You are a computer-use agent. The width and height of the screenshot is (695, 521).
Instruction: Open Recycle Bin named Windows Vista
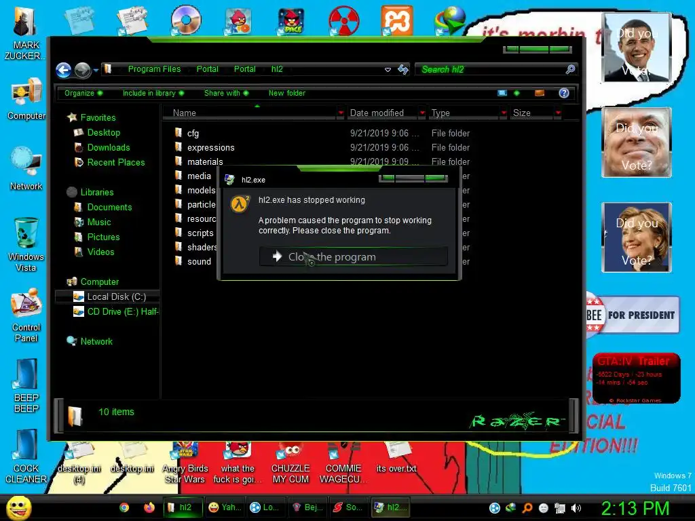26,244
